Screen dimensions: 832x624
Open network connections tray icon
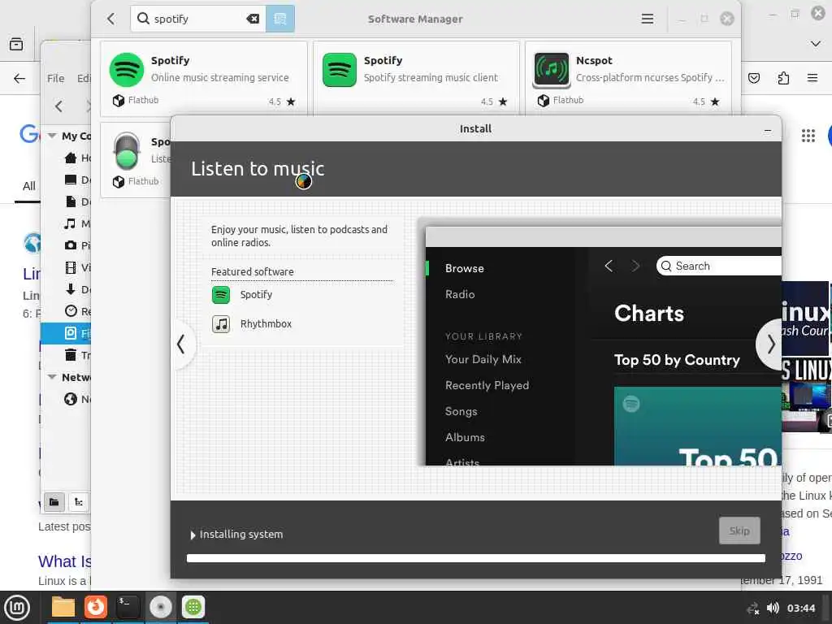[753, 609]
